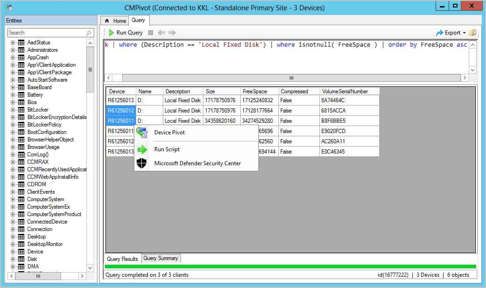Screen dimensions: 486x288
Task: Select the ConnectedDevice entity
Action: [x=47, y=222]
